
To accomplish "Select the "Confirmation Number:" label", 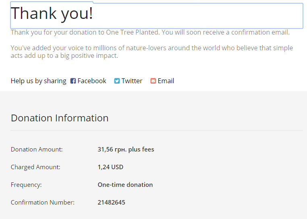I will pyautogui.click(x=43, y=203).
